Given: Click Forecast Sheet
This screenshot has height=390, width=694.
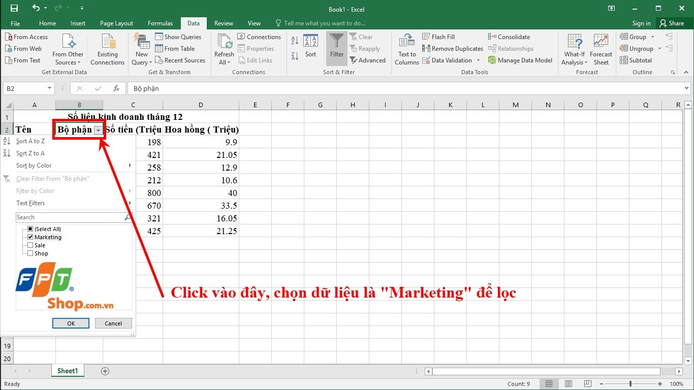Looking at the screenshot, I should [x=601, y=49].
